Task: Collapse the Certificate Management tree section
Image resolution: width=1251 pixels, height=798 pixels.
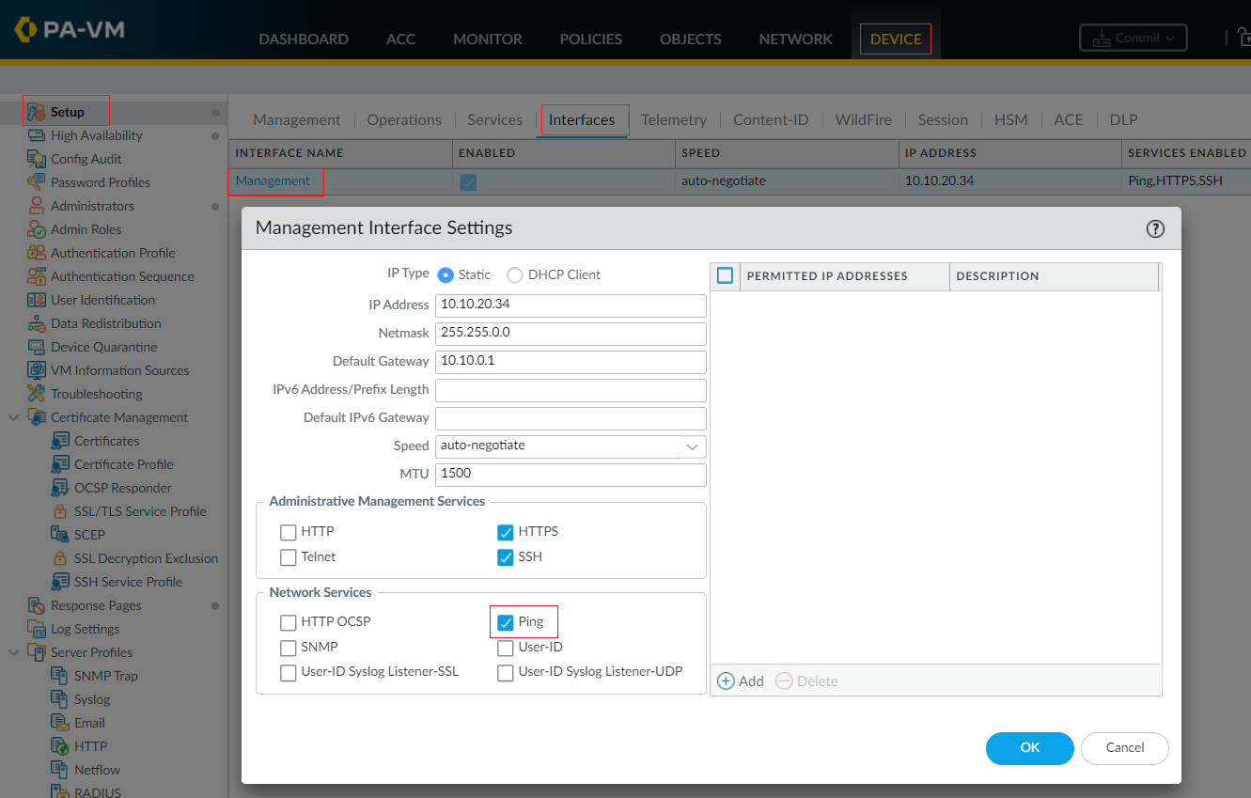Action: point(13,416)
